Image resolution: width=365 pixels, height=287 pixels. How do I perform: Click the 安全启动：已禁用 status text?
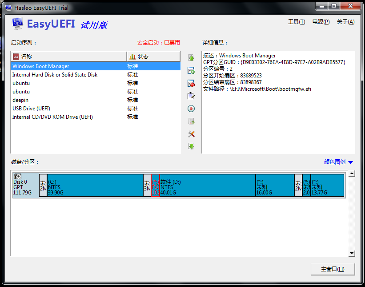click(x=159, y=43)
